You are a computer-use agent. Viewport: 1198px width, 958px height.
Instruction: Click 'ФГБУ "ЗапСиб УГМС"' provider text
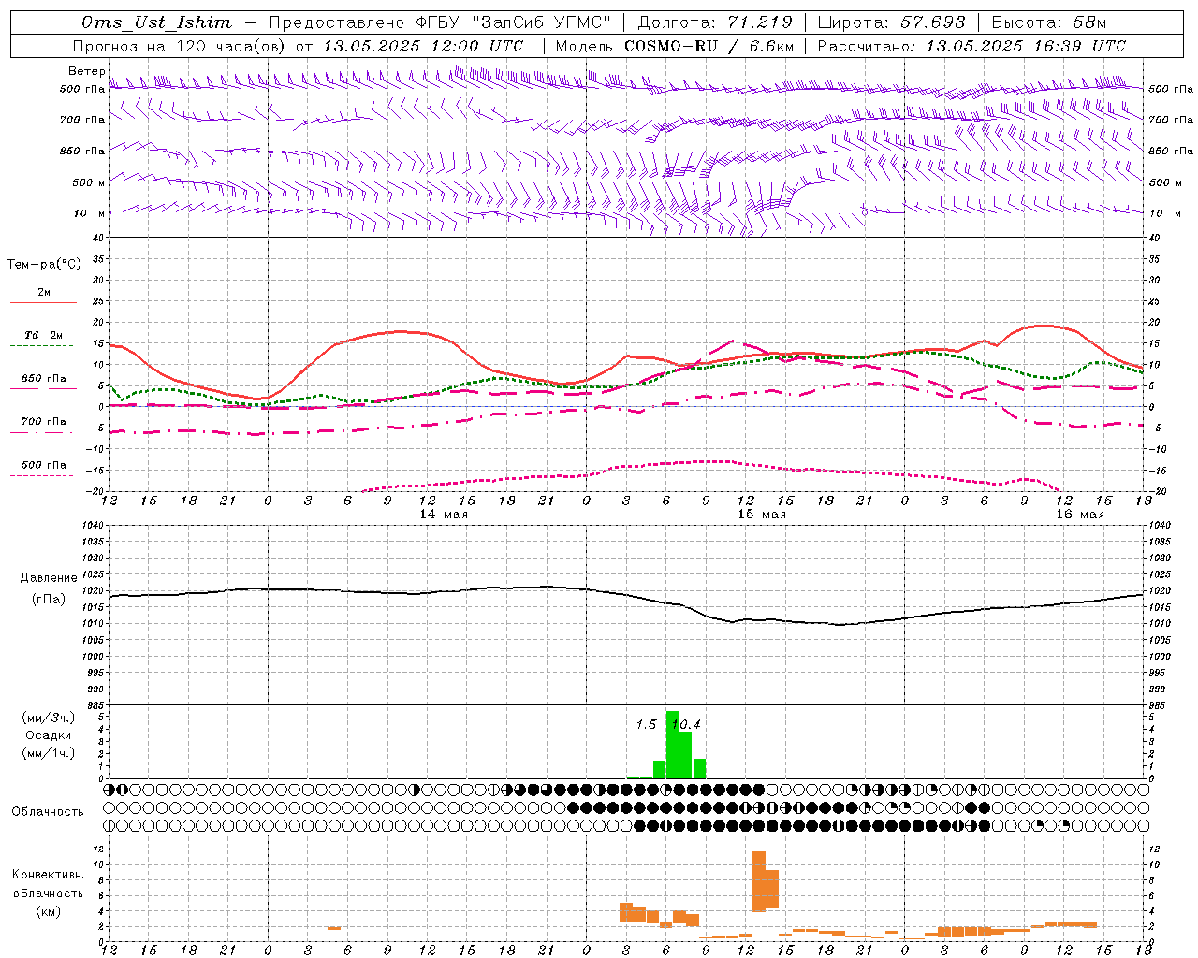(x=513, y=22)
